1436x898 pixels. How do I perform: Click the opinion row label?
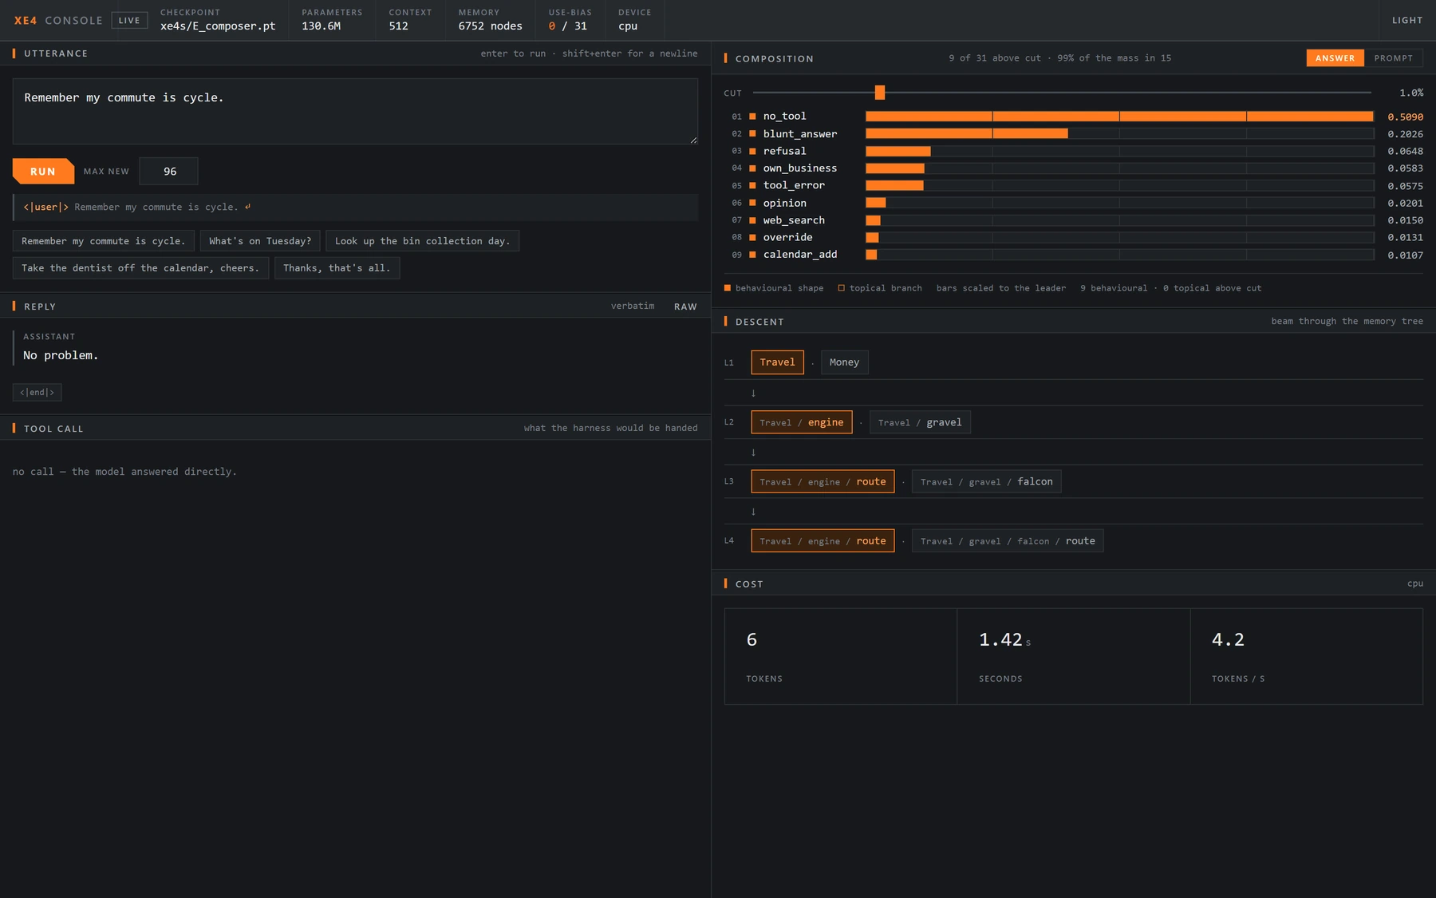[784, 203]
